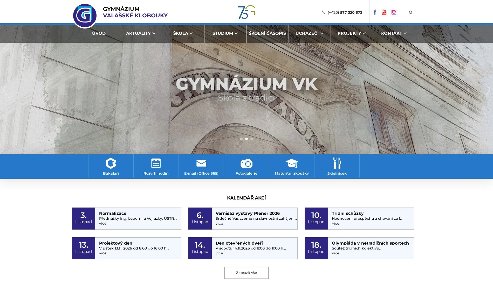Open ŠKOLNÍ ČASOPIS menu item

point(268,33)
